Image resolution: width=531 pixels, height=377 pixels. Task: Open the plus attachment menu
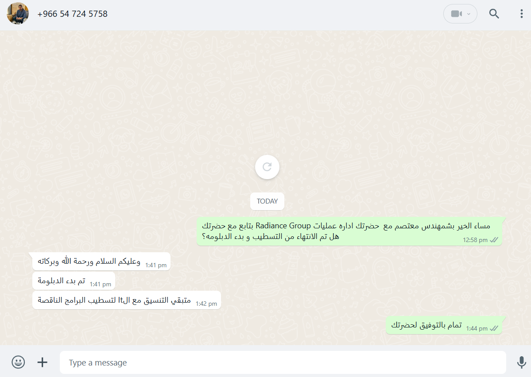[x=43, y=362]
